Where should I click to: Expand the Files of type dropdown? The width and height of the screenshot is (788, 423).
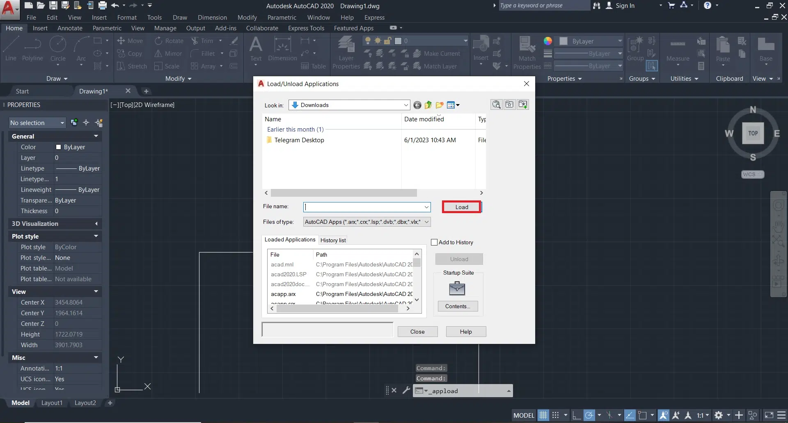[x=426, y=222]
